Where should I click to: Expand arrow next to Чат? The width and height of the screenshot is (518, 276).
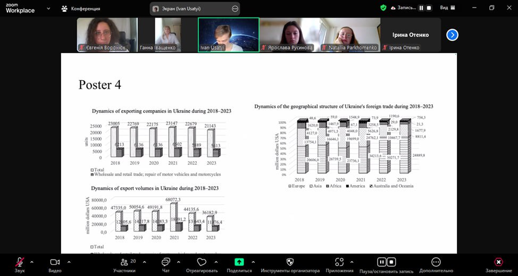pos(178,262)
